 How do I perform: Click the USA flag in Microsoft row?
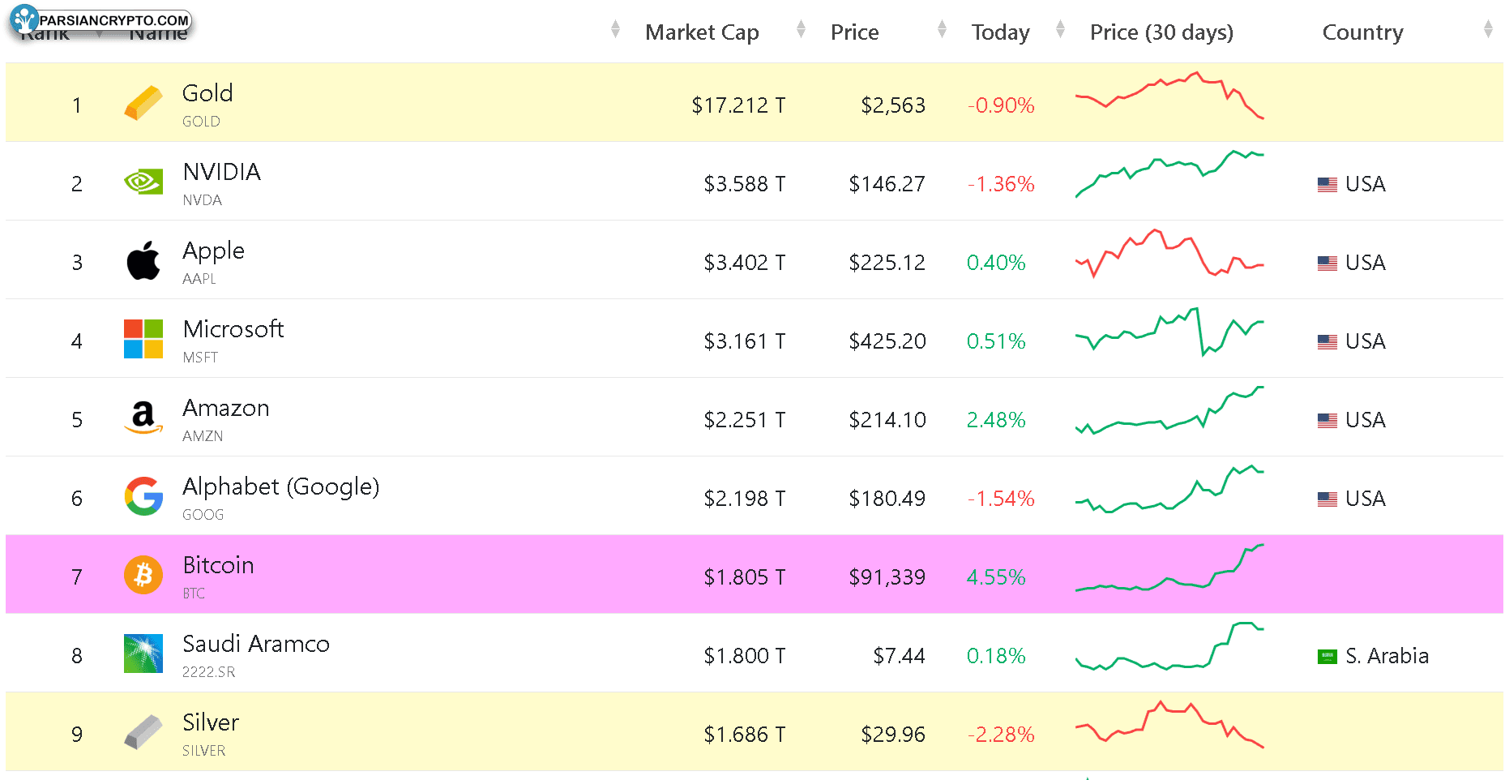pyautogui.click(x=1327, y=342)
